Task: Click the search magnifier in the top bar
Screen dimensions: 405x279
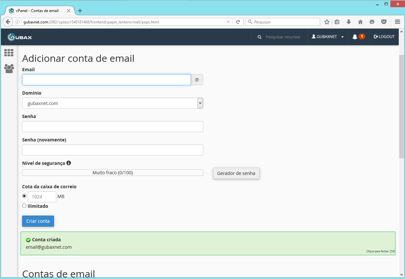Action: 259,37
